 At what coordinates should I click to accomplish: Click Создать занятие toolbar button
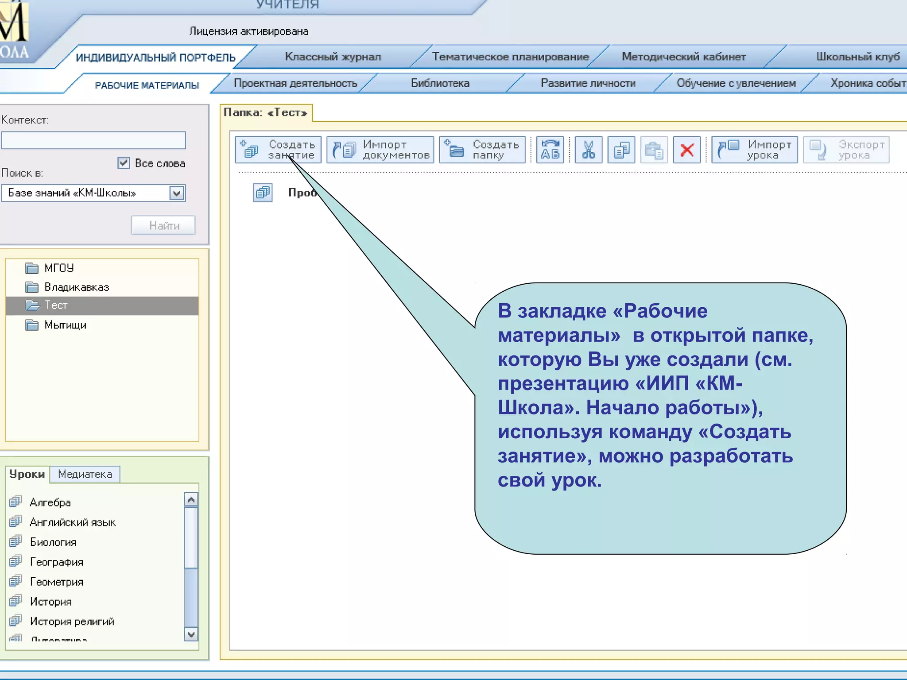click(x=278, y=150)
